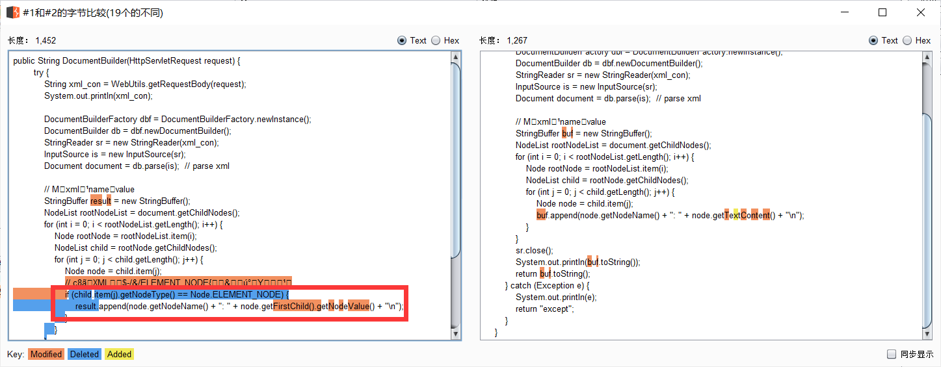Click the Burp Suite icon in title bar
Viewport: 941px width, 367px height.
tap(12, 12)
